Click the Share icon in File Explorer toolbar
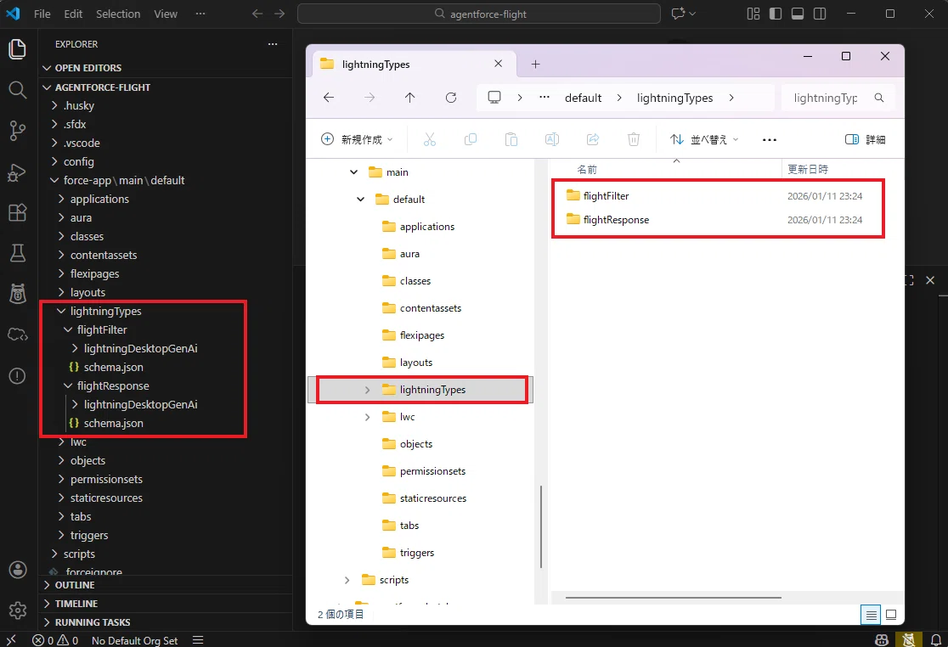The height and width of the screenshot is (647, 948). click(593, 139)
